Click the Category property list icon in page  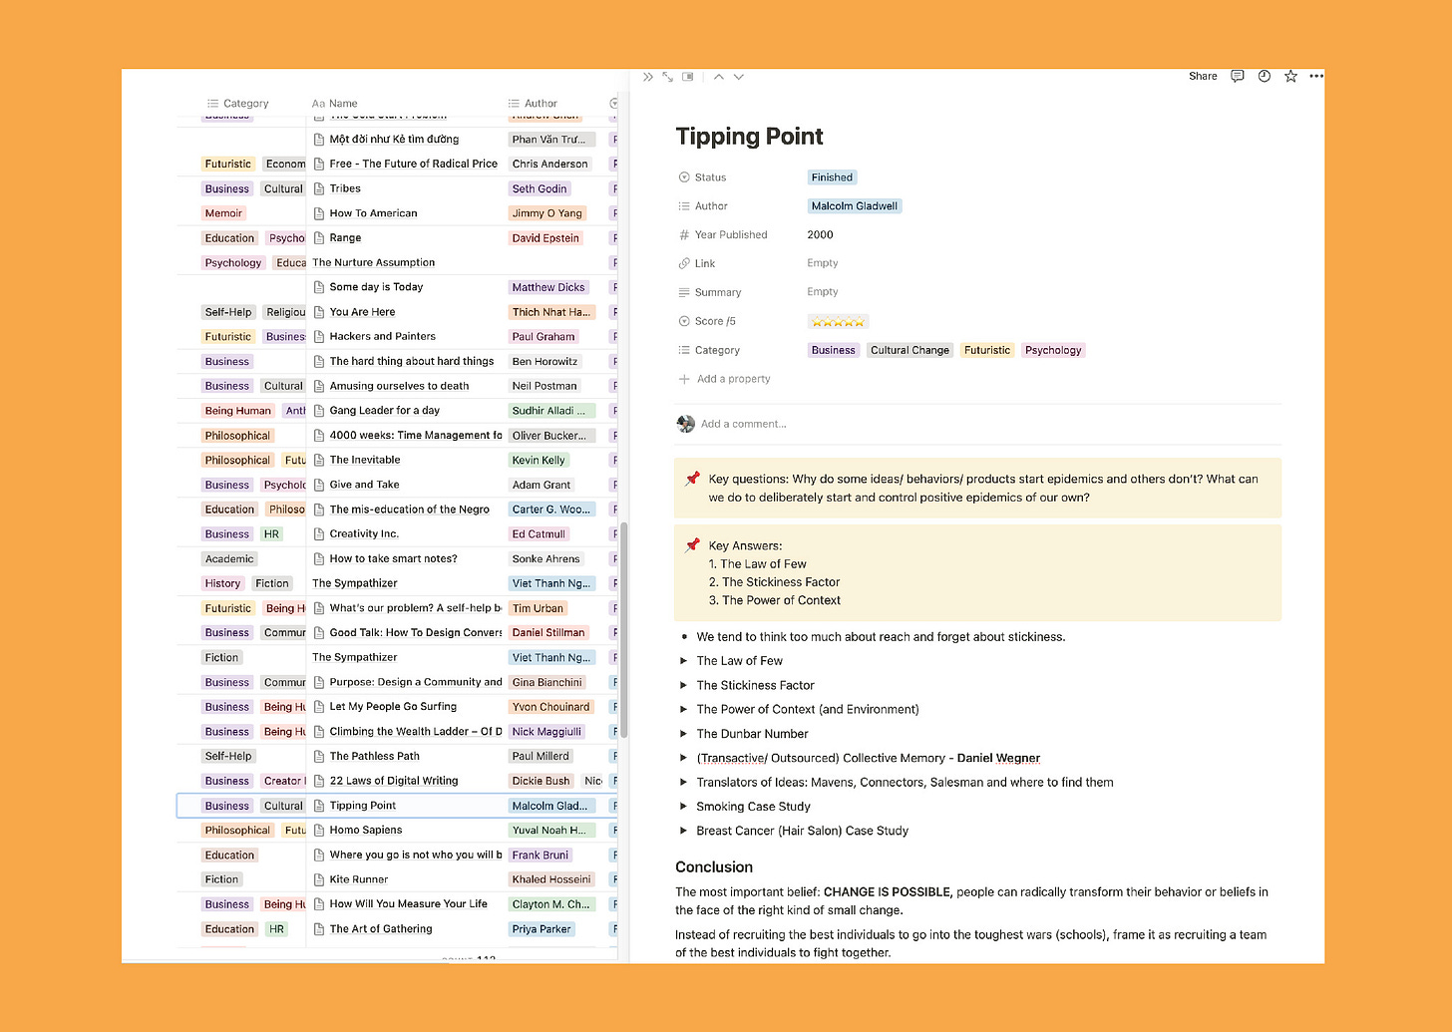click(684, 350)
